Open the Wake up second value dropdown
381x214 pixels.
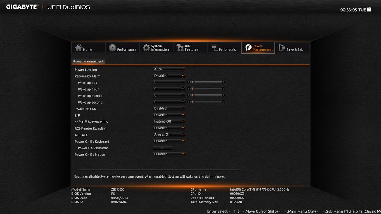pos(169,102)
